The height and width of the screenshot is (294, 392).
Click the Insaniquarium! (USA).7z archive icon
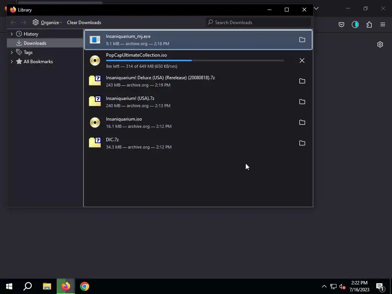click(95, 101)
